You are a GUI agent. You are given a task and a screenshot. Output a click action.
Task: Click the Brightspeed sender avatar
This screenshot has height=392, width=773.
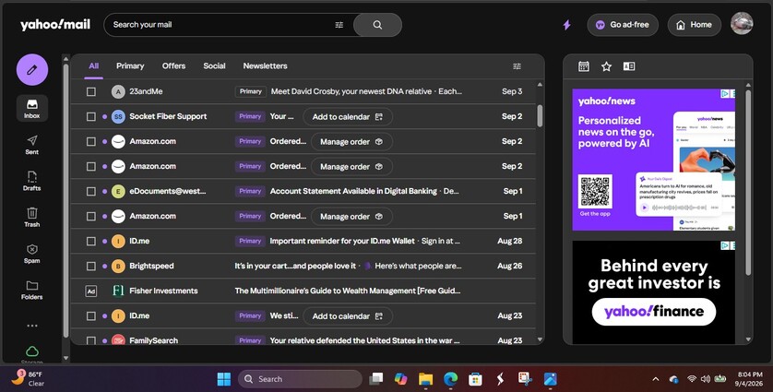click(118, 266)
